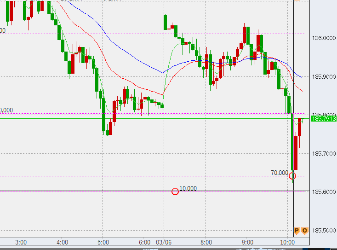The width and height of the screenshot is (337, 250).
Task: Click the 135.5000 price axis label
Action: 324,230
